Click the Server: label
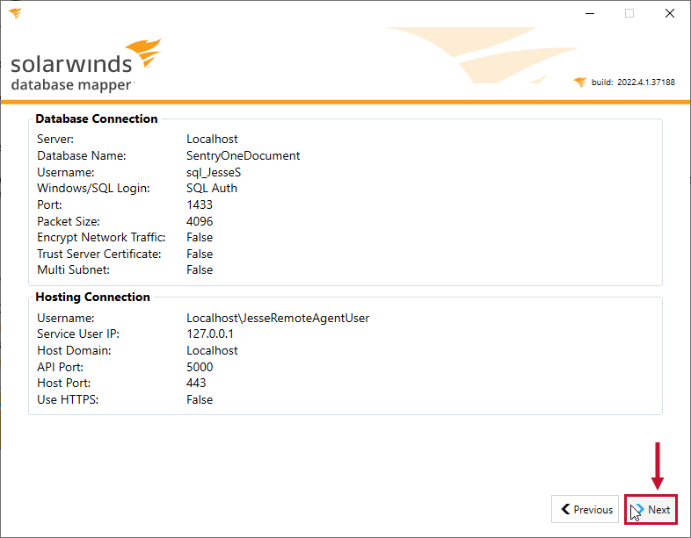Screen dimensions: 691x538 click(x=55, y=139)
